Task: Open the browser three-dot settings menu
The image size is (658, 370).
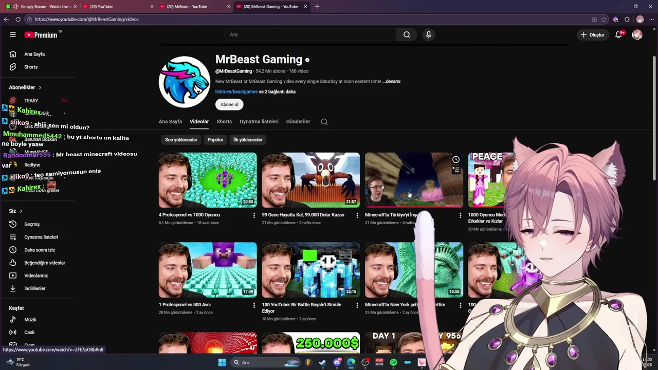Action: [651, 19]
